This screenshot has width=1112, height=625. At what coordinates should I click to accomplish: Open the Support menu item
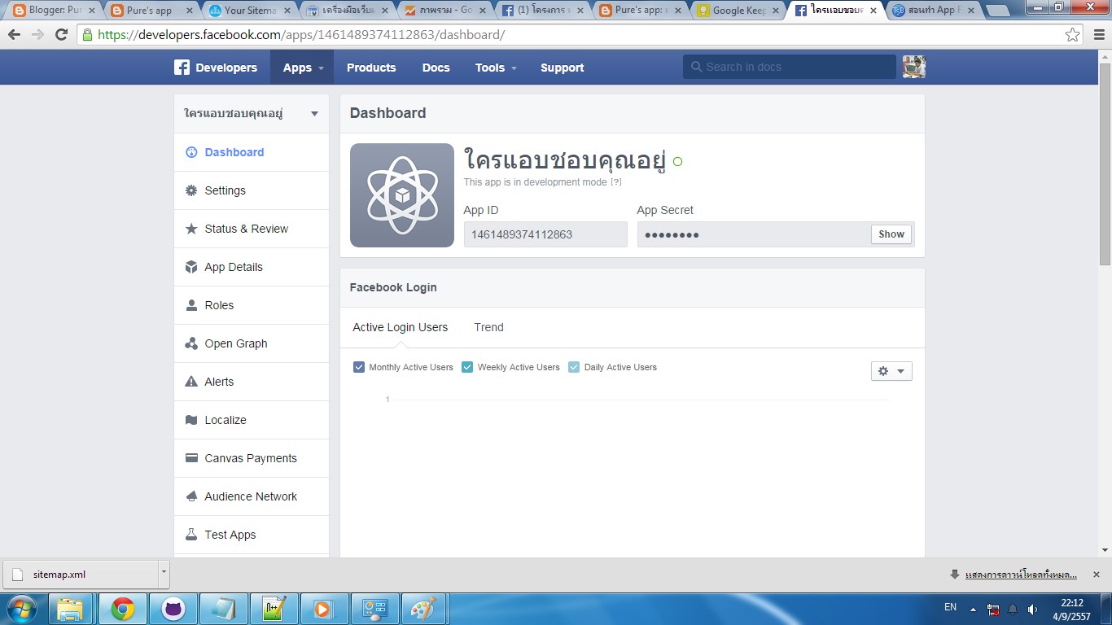[x=563, y=68]
